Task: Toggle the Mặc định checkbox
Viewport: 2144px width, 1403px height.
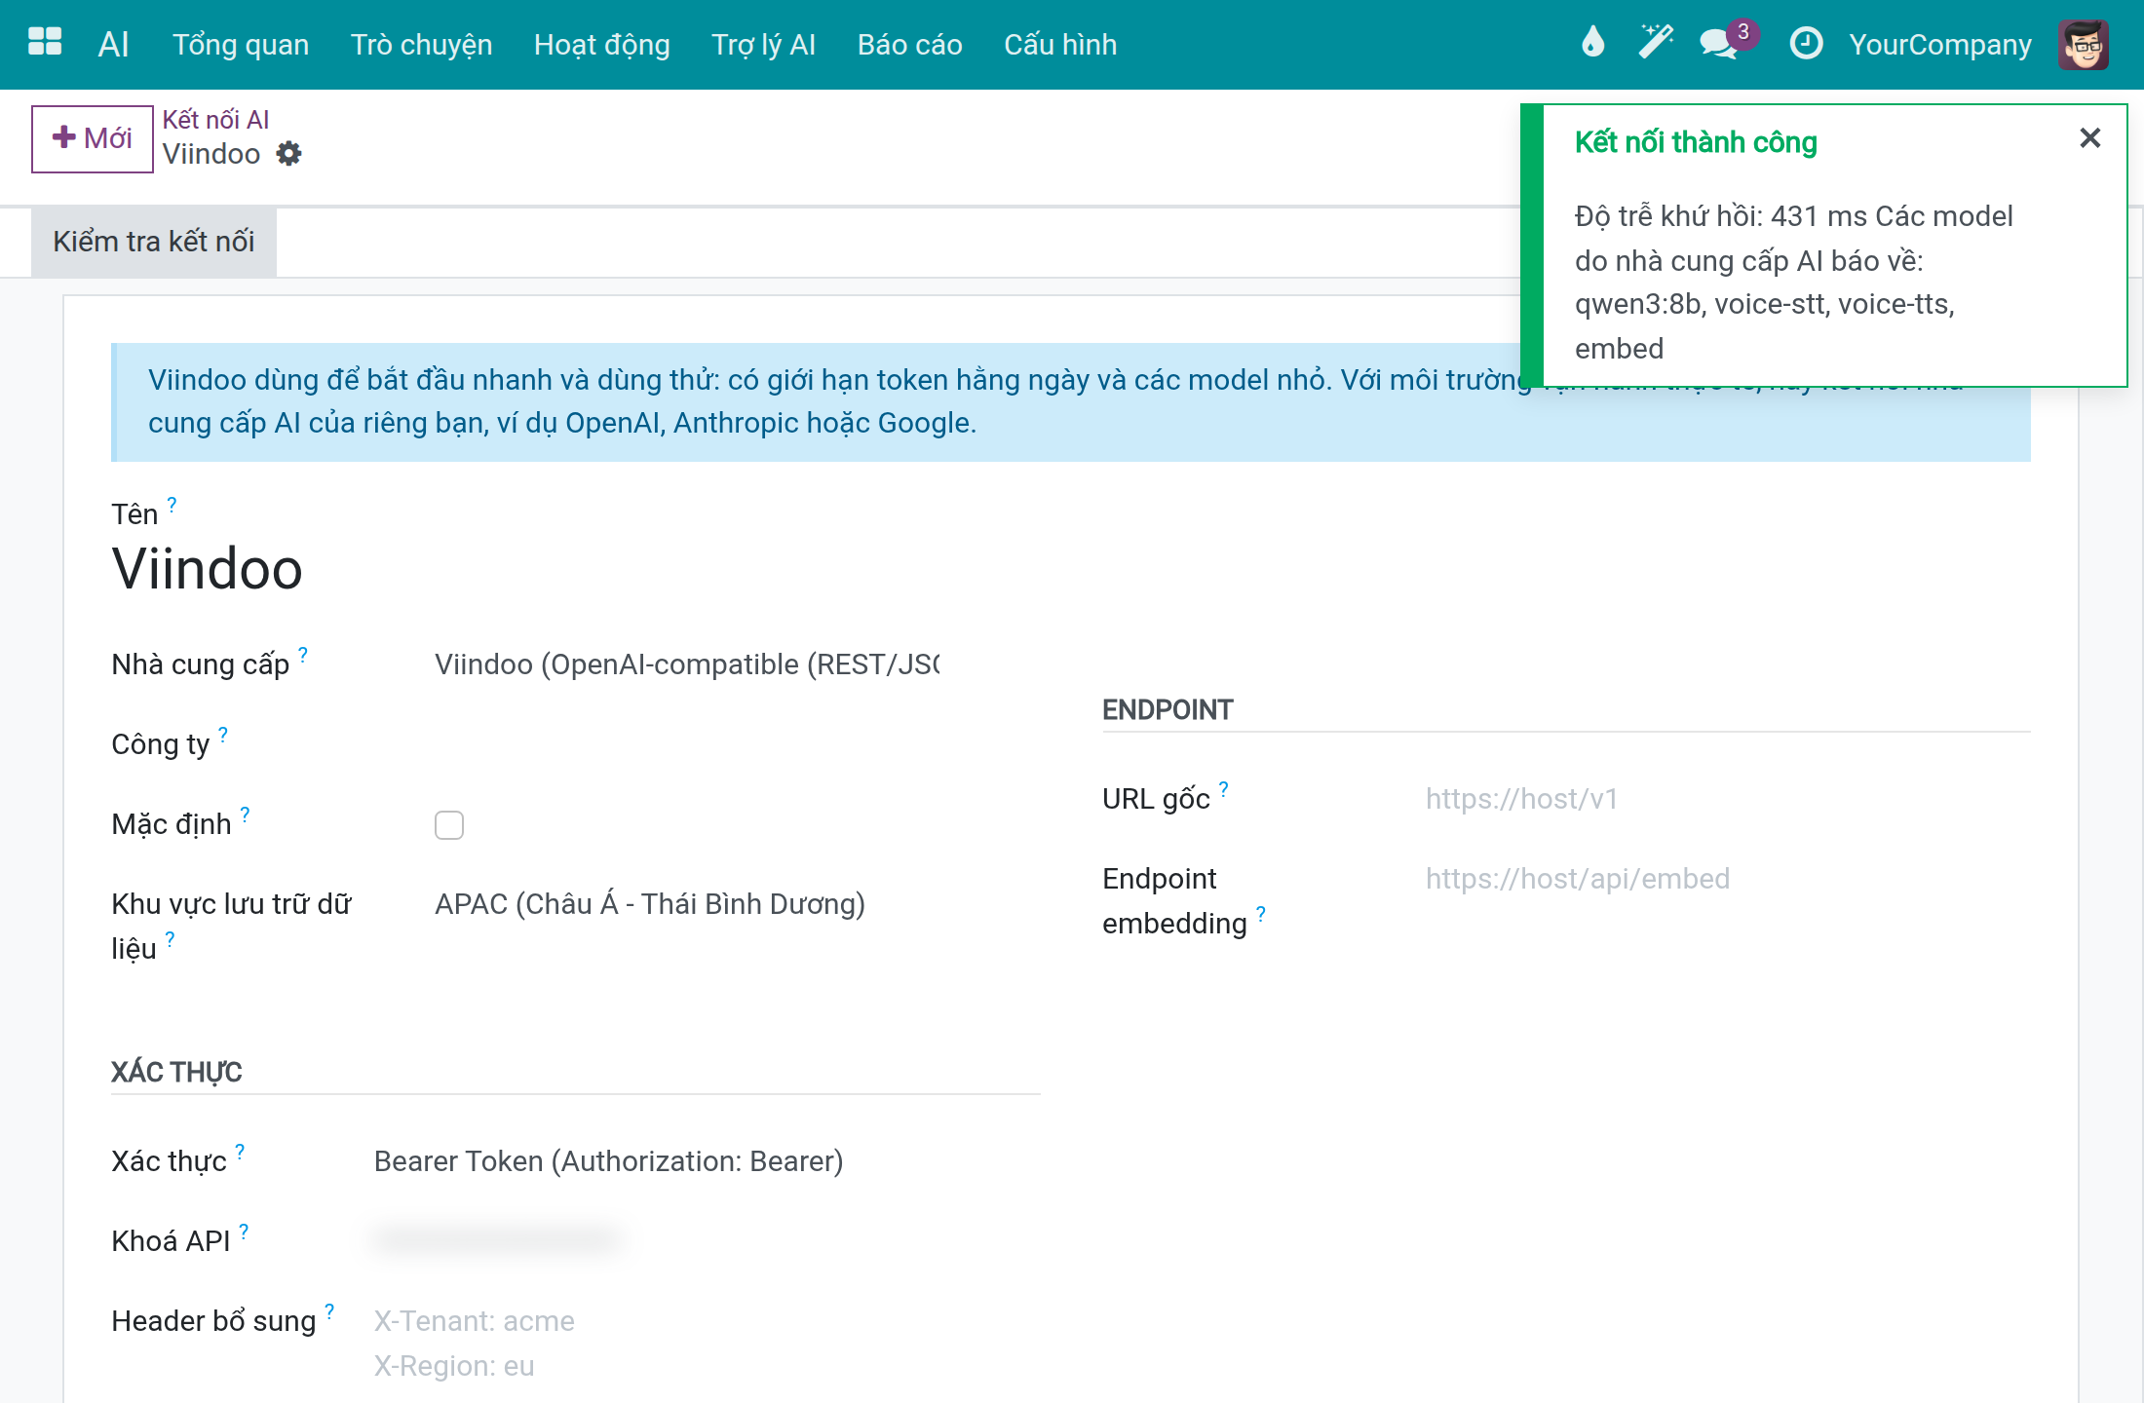Action: (449, 825)
